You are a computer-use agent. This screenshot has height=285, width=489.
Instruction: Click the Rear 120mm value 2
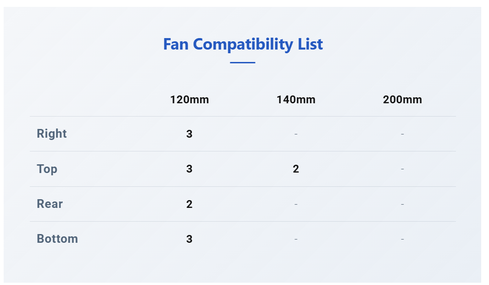point(189,204)
